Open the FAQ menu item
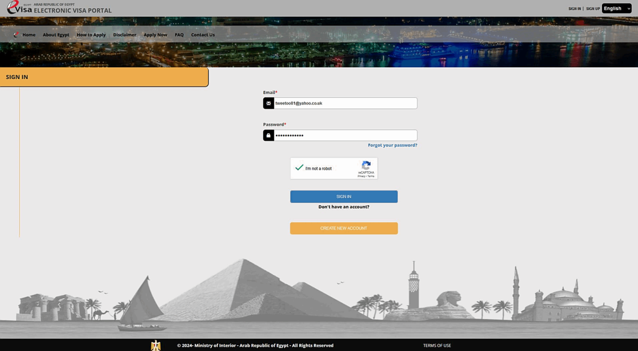Screen dimensions: 638x351 (179, 35)
